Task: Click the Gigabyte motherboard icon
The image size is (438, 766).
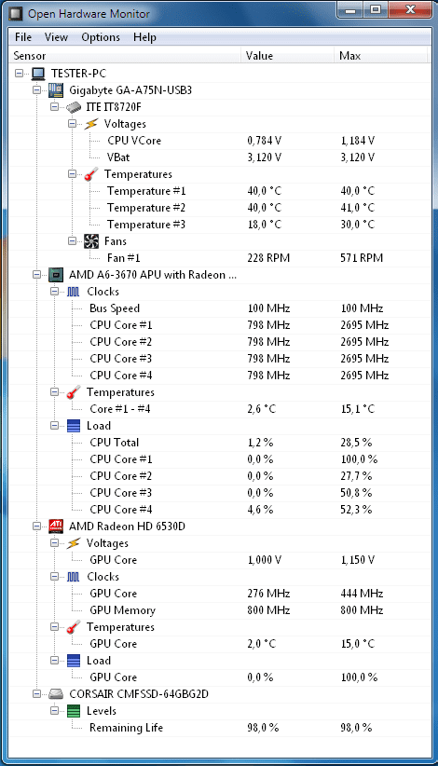Action: tap(56, 90)
